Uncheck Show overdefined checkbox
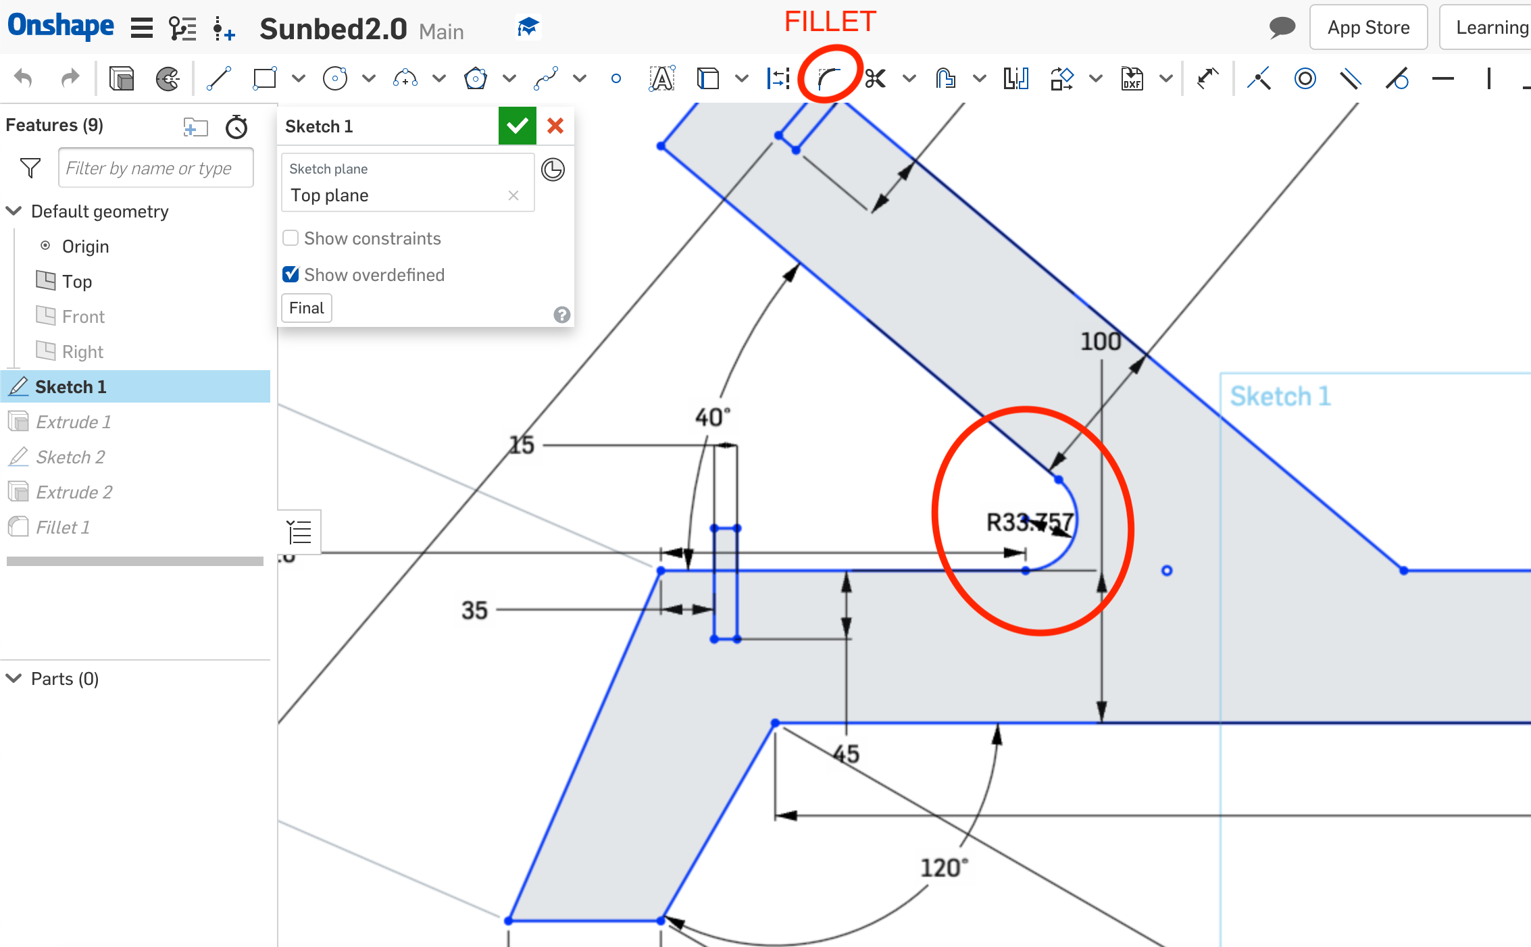Screen dimensions: 1531x947 coord(291,274)
